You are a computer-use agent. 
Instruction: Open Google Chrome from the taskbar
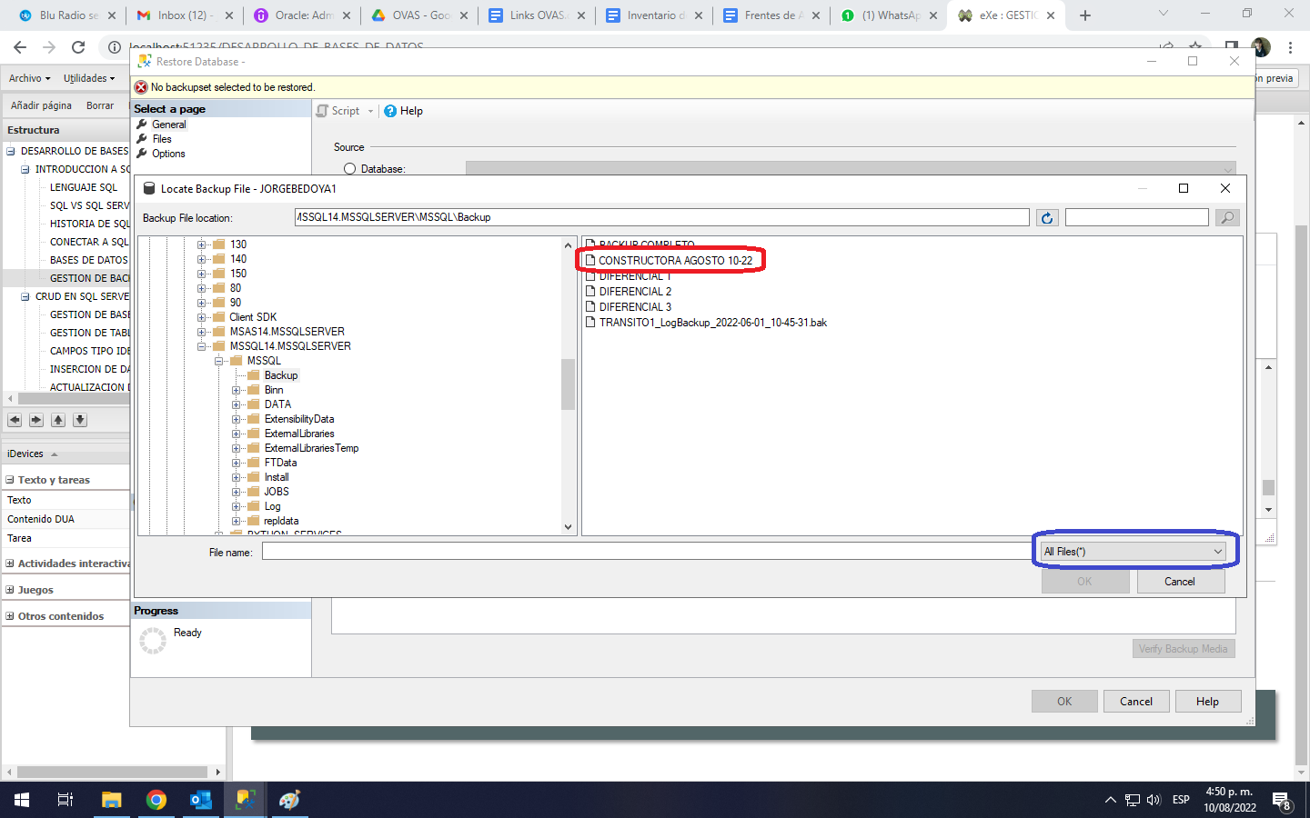coord(156,800)
